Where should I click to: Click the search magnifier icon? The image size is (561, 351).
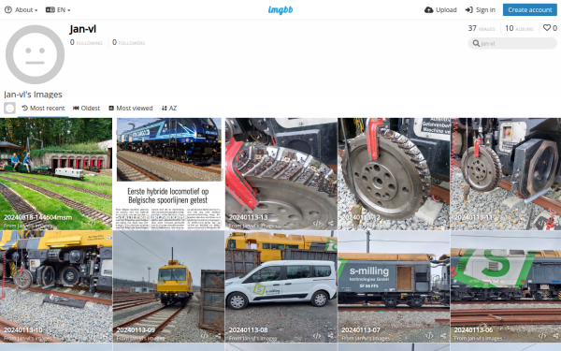point(476,43)
